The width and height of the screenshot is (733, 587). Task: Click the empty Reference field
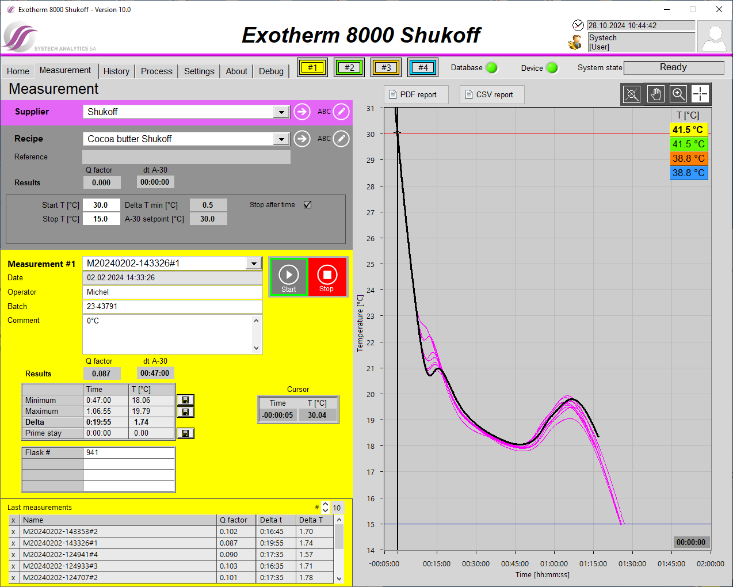(186, 157)
